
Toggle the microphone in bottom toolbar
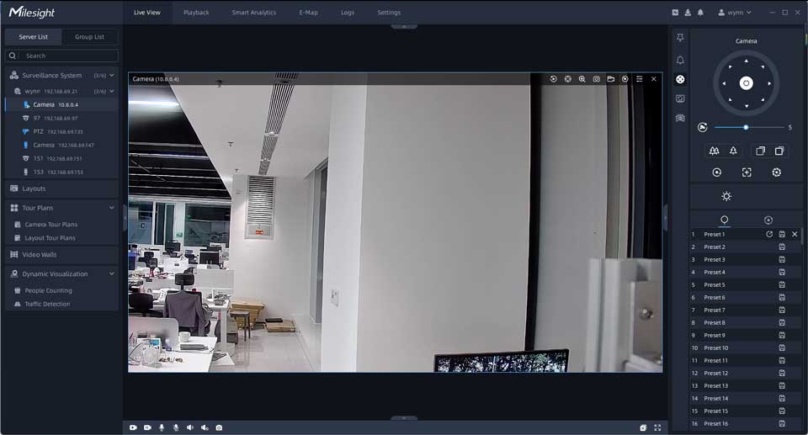(x=162, y=427)
